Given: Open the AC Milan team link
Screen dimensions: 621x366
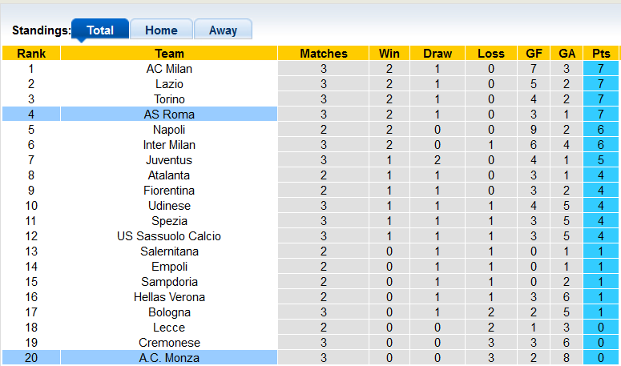Looking at the screenshot, I should click(169, 69).
